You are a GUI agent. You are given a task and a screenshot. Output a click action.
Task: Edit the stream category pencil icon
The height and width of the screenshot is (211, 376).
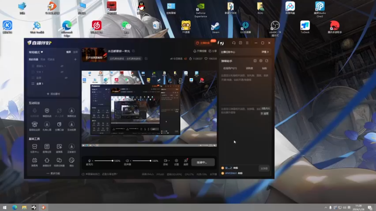[146, 58]
